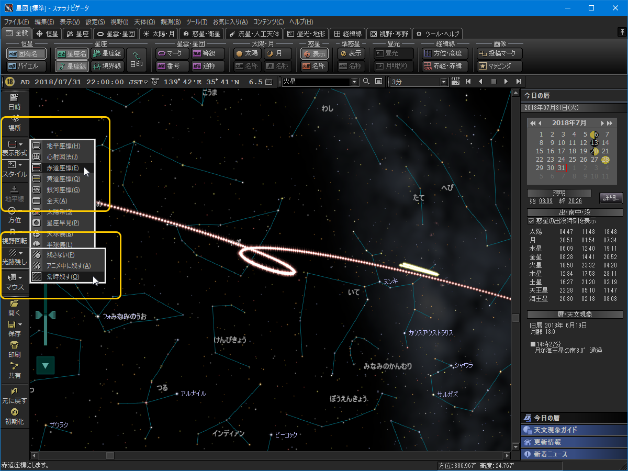Click the 開く open file icon
The image size is (628, 471).
pyautogui.click(x=14, y=307)
